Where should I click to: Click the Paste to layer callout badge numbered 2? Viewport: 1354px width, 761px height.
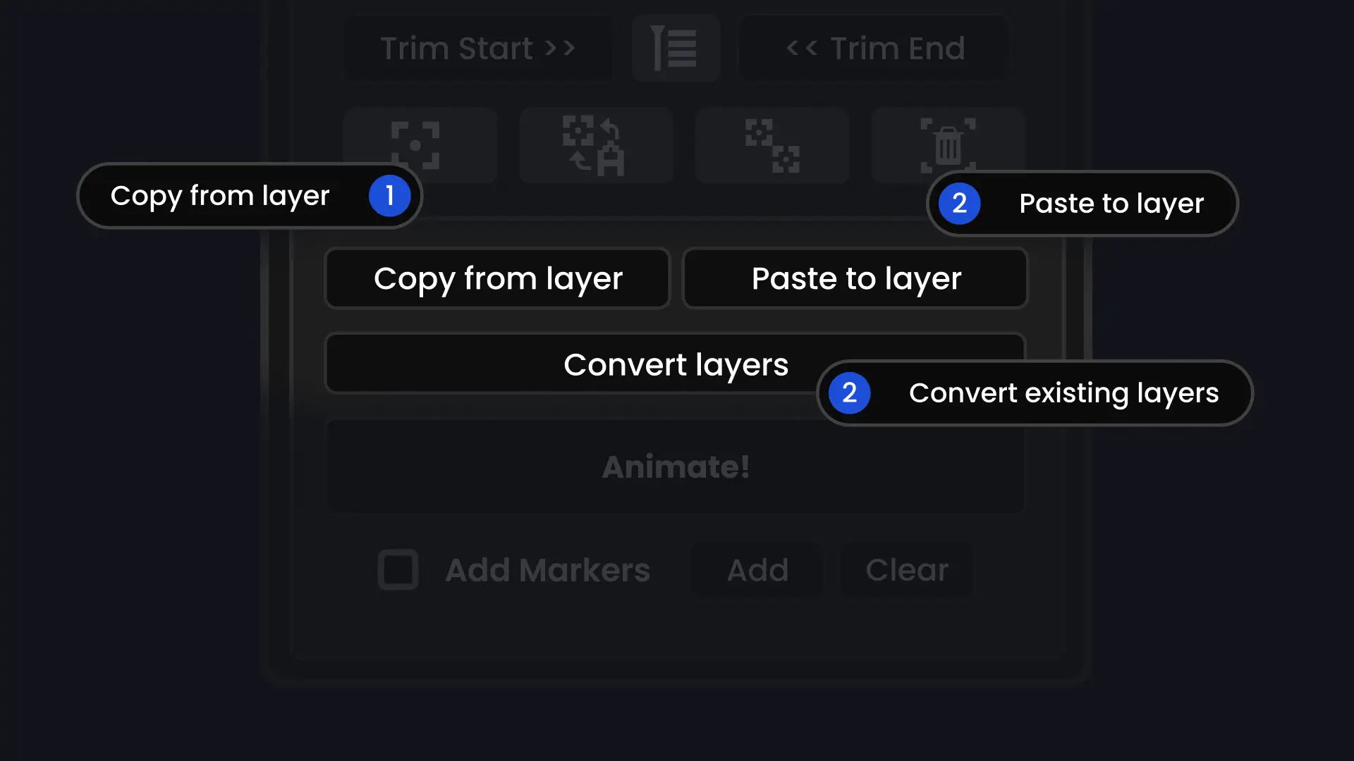(959, 204)
